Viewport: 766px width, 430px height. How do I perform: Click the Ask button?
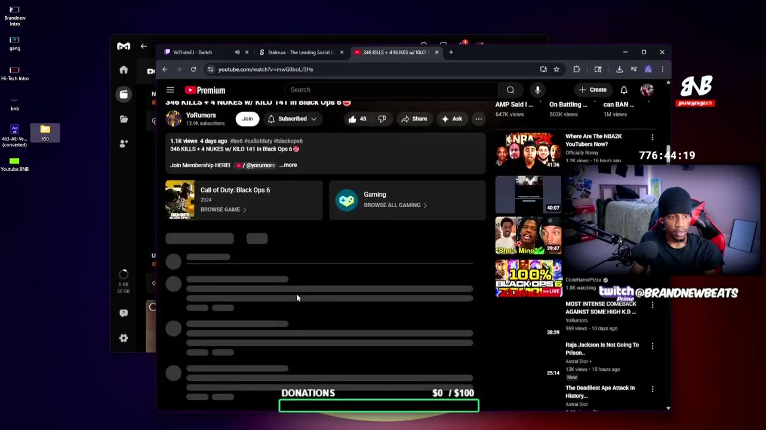[451, 119]
